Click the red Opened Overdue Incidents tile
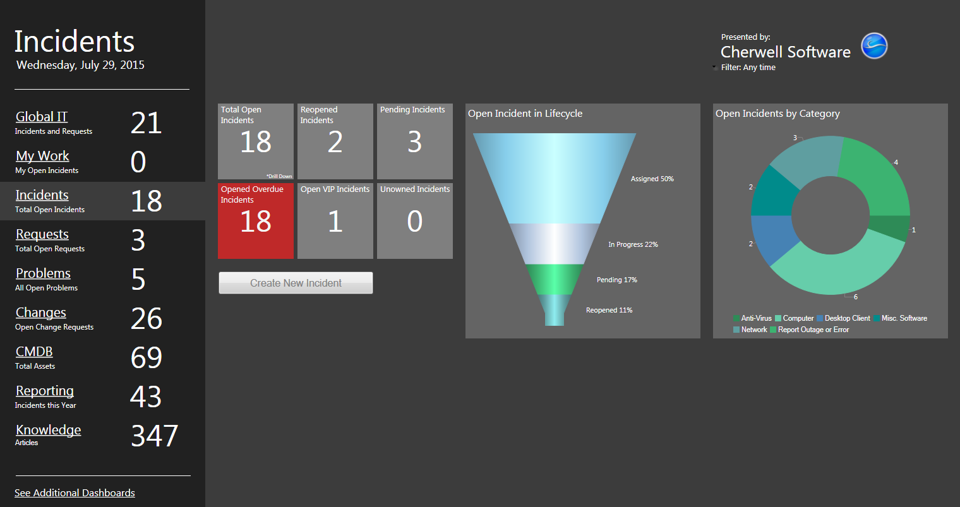 point(256,221)
